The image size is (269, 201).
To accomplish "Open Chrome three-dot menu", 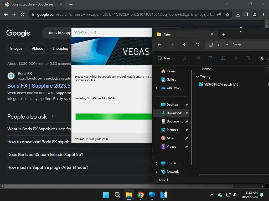I will [x=263, y=15].
